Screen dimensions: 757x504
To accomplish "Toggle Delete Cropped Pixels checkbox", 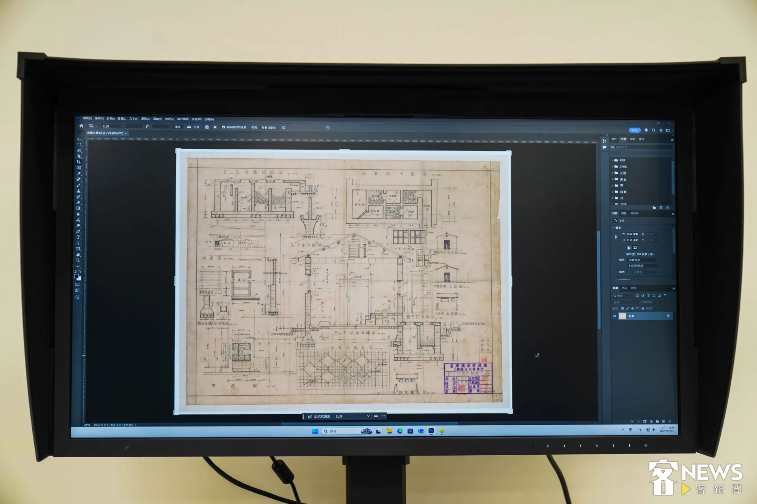I will coord(224,127).
